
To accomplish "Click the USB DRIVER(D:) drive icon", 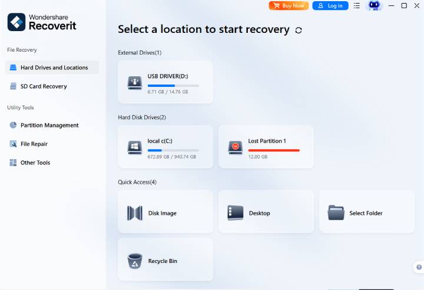I will click(135, 83).
